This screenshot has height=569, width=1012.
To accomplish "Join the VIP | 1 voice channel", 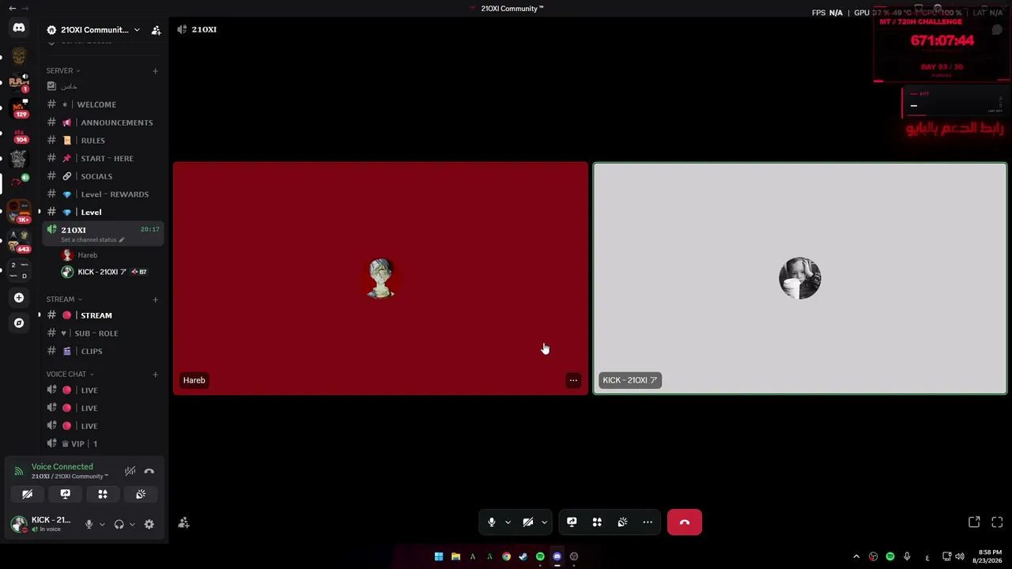I will (103, 444).
